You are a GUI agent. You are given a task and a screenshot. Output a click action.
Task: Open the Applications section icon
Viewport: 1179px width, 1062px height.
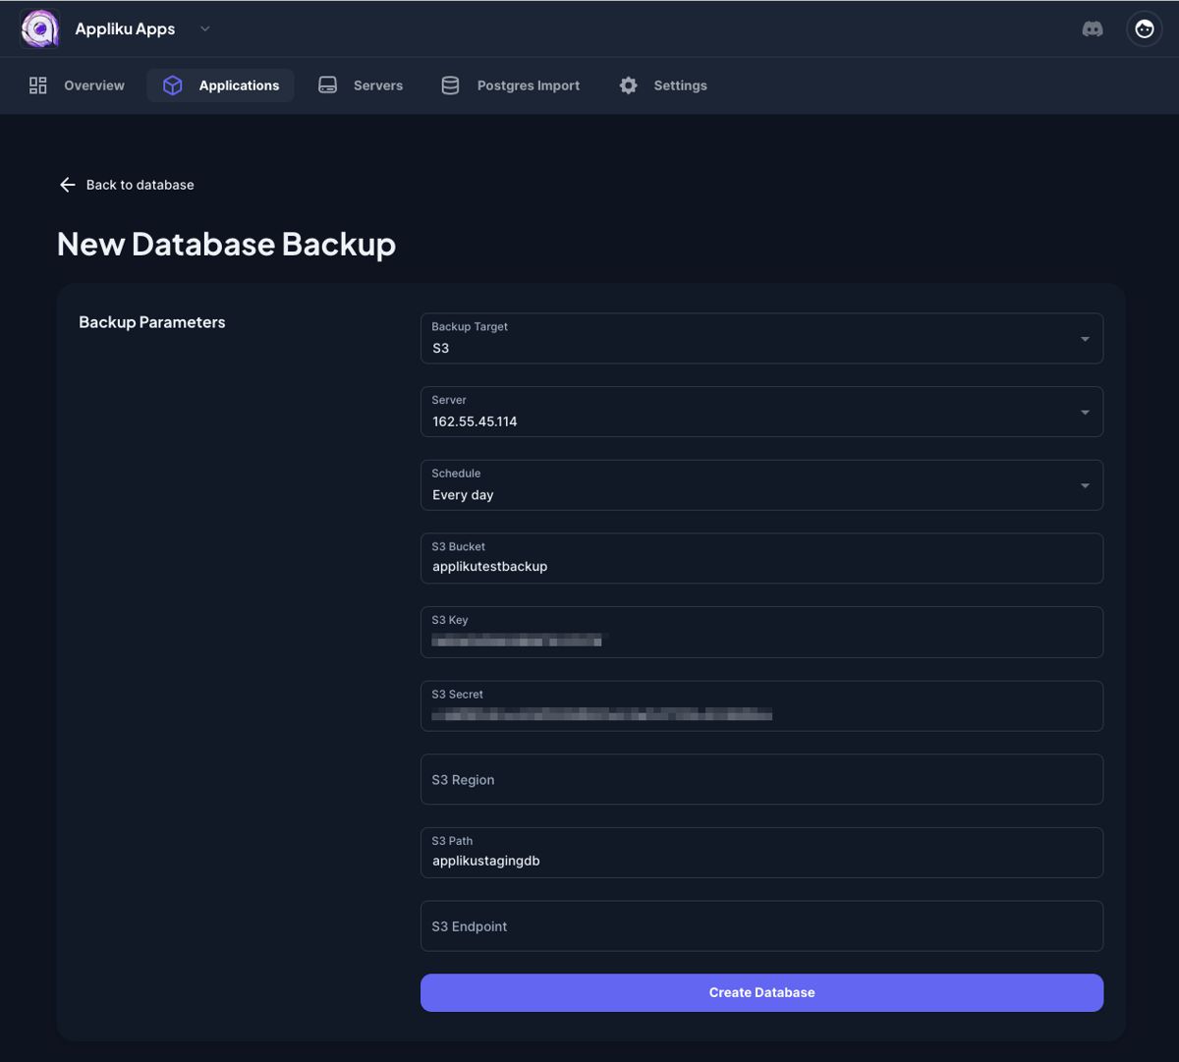point(172,85)
